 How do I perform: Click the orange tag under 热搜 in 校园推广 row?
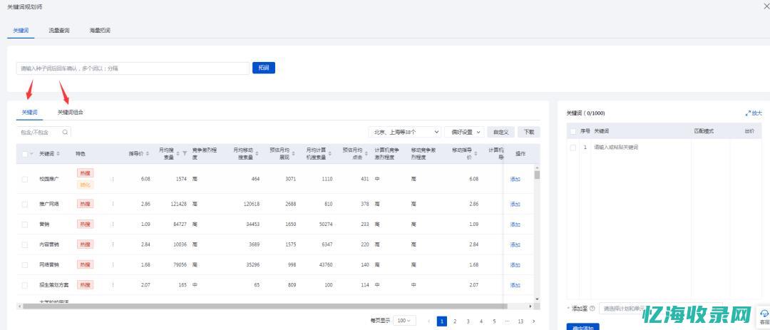click(85, 185)
